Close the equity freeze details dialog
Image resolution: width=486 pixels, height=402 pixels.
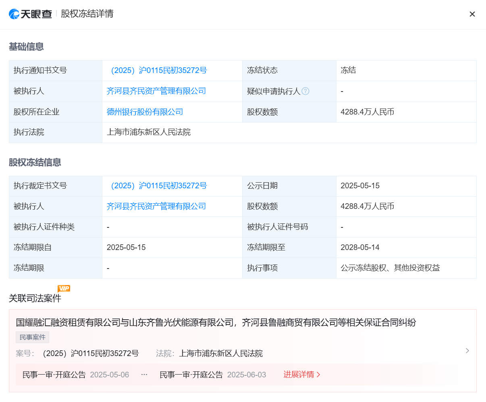[472, 14]
